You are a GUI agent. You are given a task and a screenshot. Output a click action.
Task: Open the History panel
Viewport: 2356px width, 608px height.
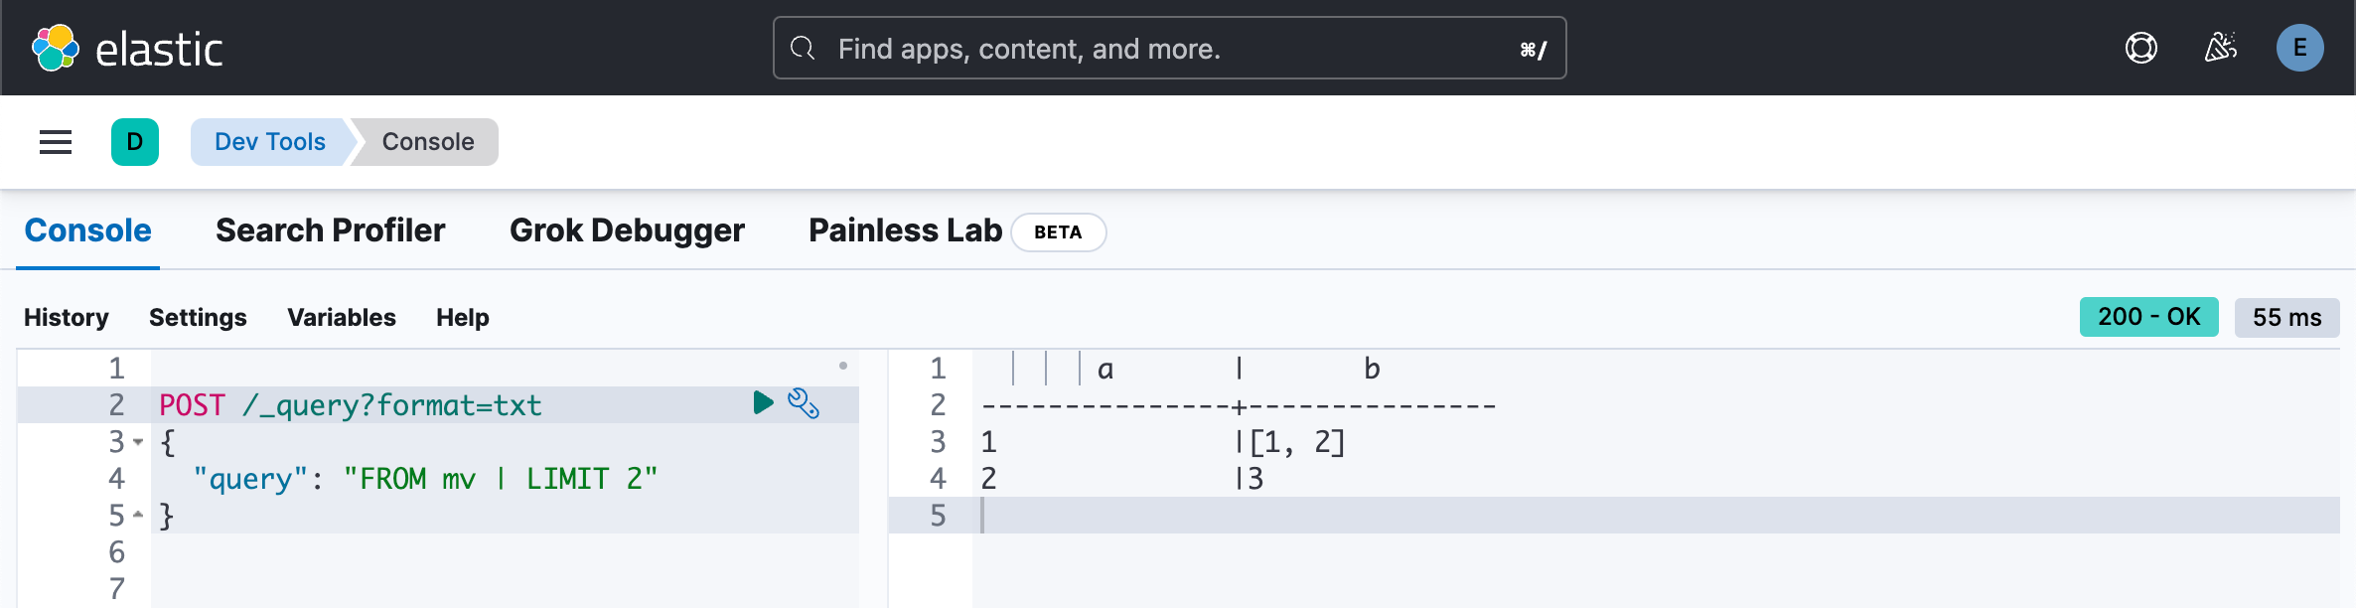pyautogui.click(x=67, y=317)
